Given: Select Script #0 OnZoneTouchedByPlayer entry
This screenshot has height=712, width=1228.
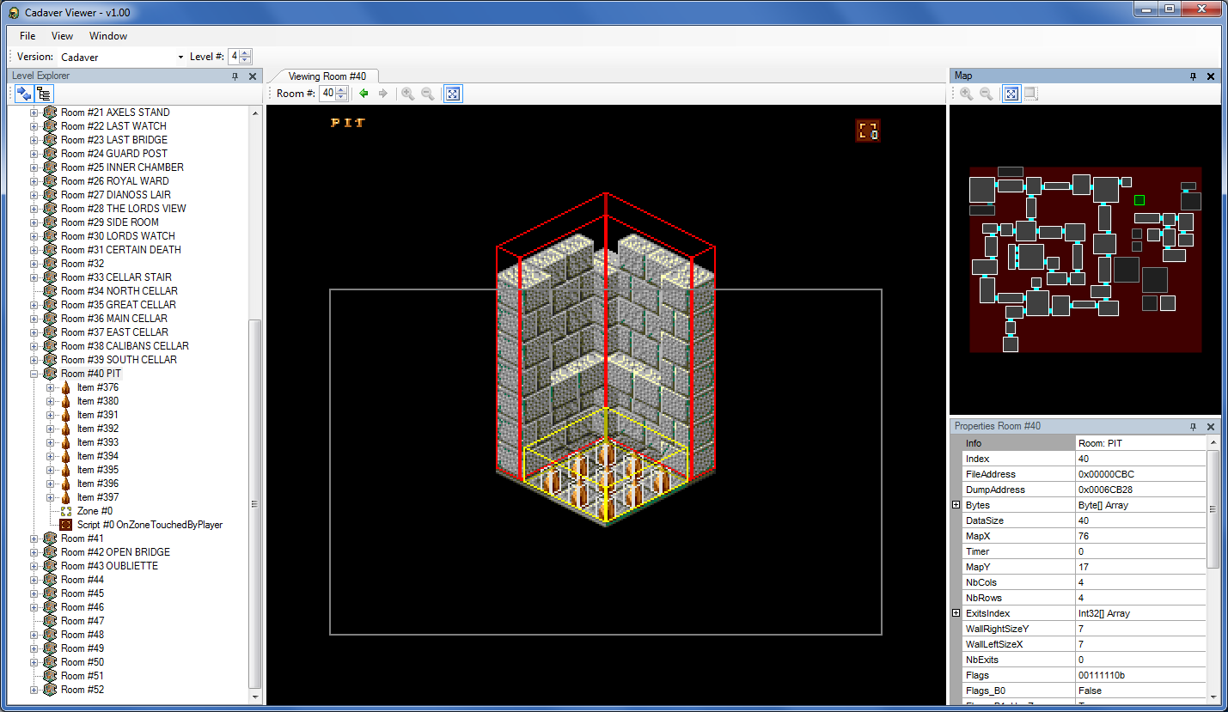Looking at the screenshot, I should [150, 525].
